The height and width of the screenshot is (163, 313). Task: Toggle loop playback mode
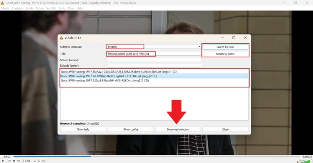pos(39,161)
